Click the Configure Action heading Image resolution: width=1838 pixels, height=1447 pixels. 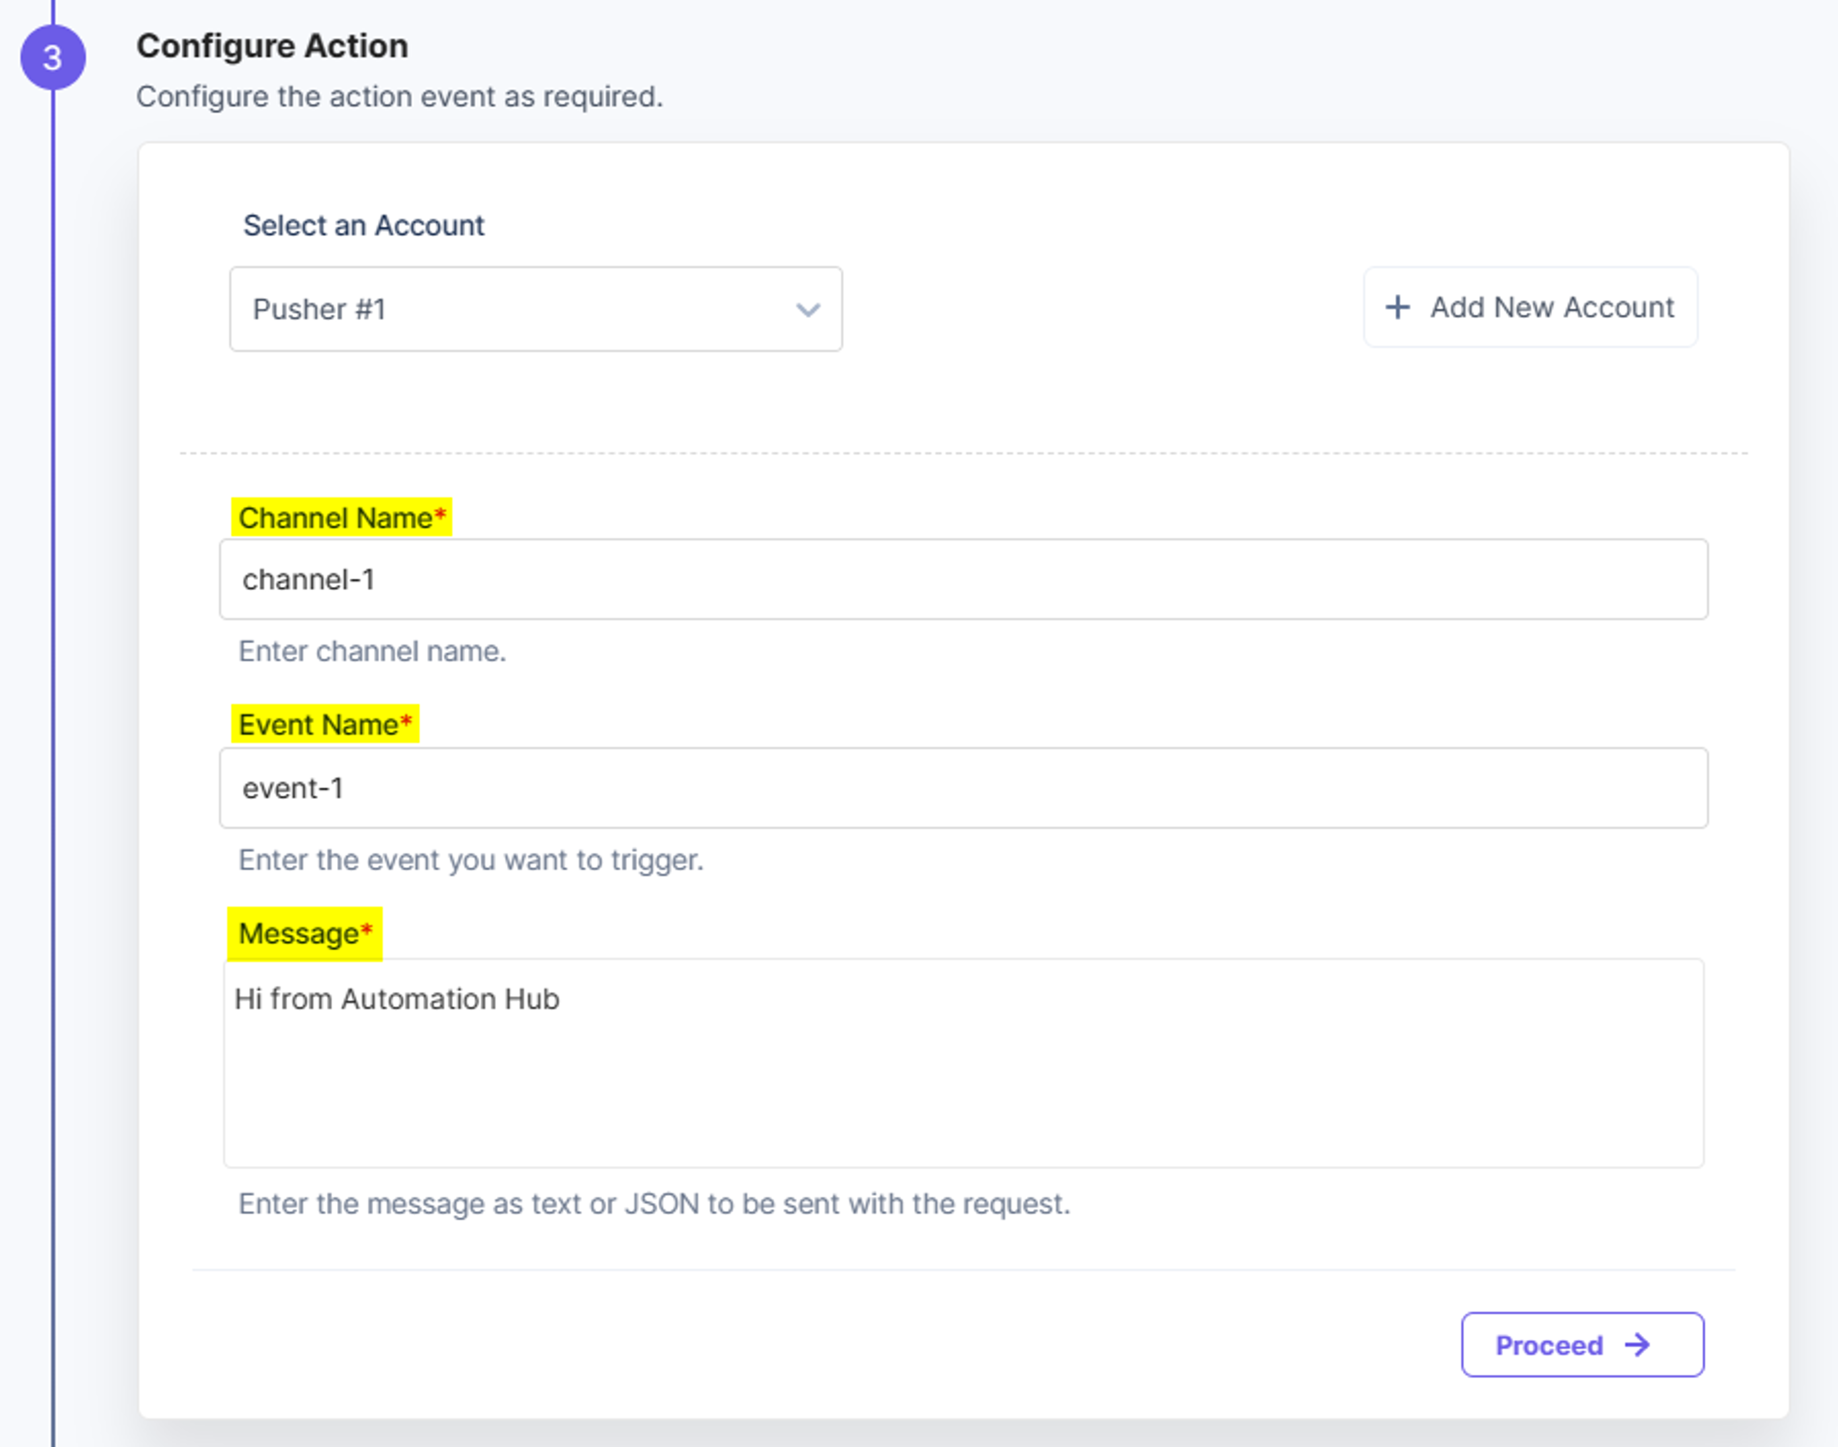(x=272, y=46)
